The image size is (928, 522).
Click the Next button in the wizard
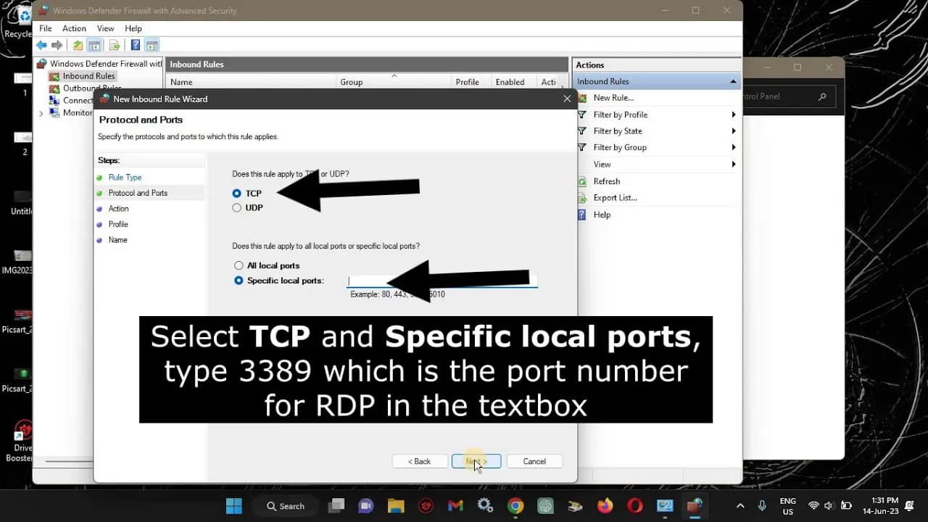click(476, 461)
